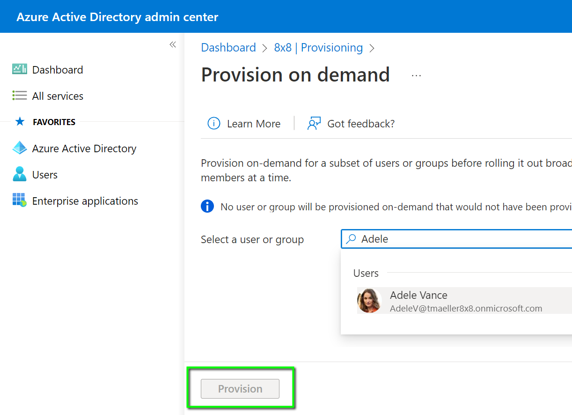Go to Dashboard breadcrumb link

[x=228, y=48]
